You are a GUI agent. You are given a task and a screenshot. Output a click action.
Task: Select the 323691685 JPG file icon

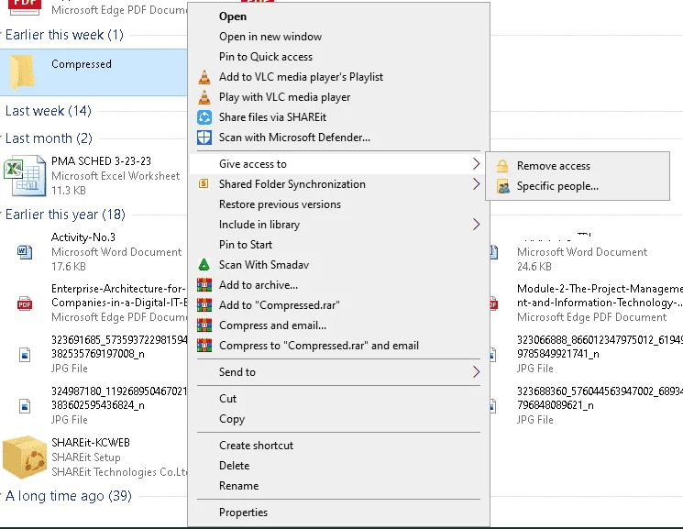[x=25, y=355]
